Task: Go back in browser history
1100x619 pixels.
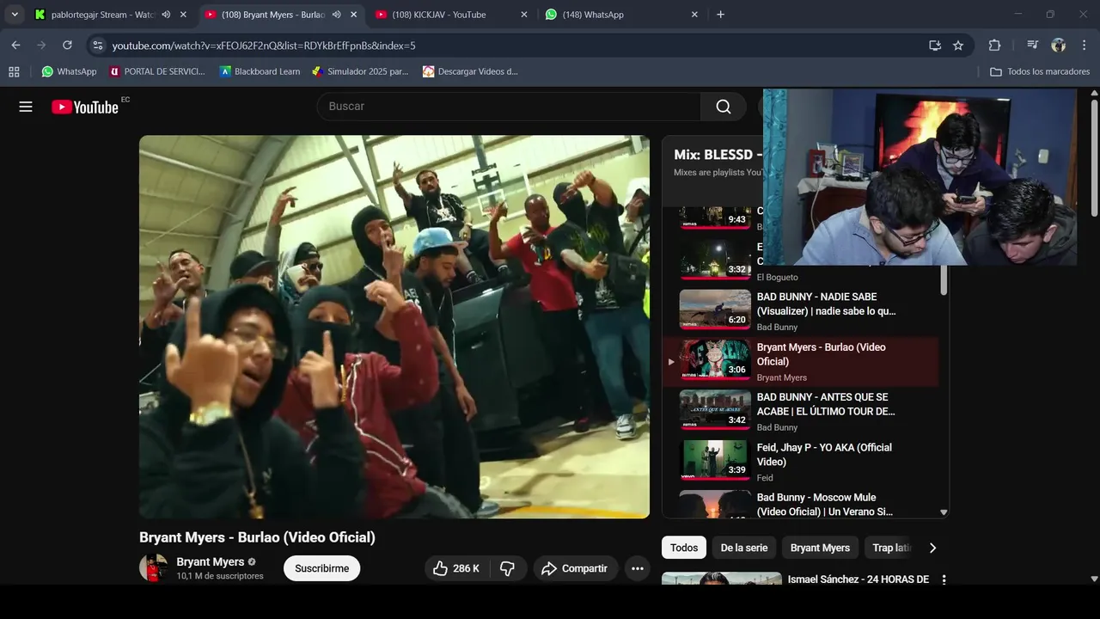Action: pyautogui.click(x=15, y=45)
